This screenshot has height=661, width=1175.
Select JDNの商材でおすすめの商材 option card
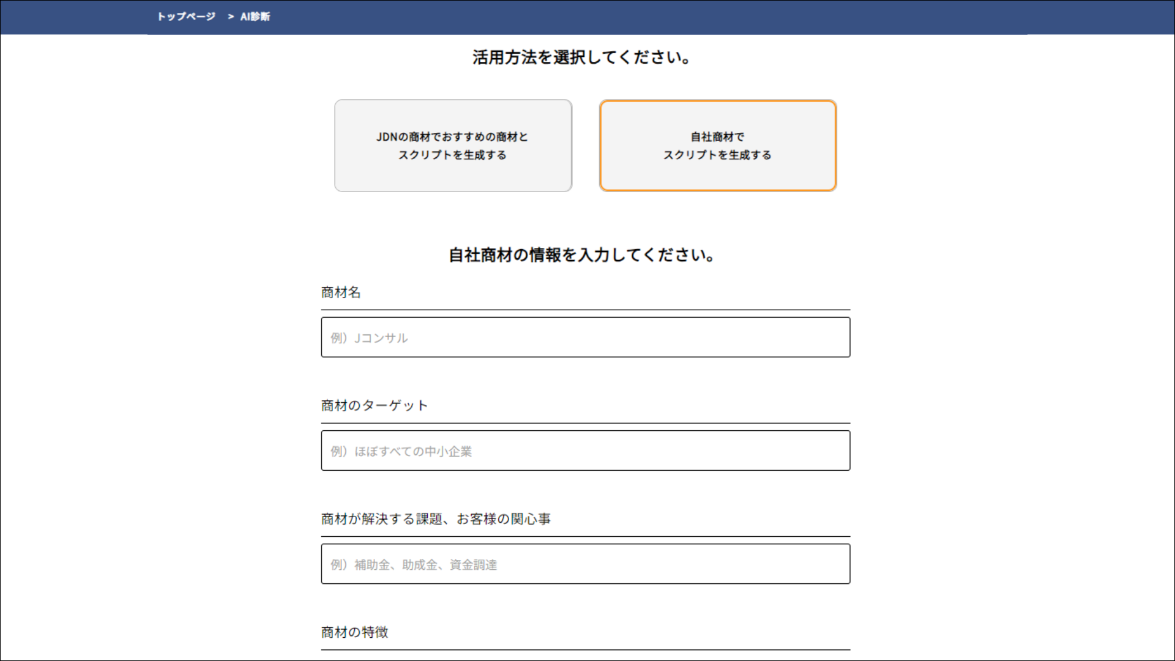click(453, 146)
